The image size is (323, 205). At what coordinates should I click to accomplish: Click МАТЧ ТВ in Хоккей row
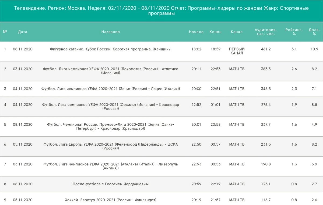tap(237, 200)
